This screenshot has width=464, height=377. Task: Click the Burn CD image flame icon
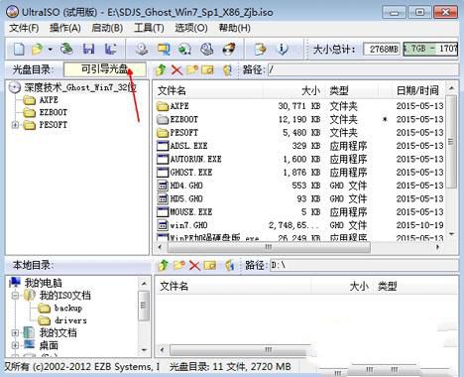point(229,49)
